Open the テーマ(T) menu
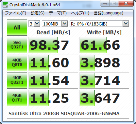Image resolution: width=136 pixels, height=124 pixels. tap(58, 13)
